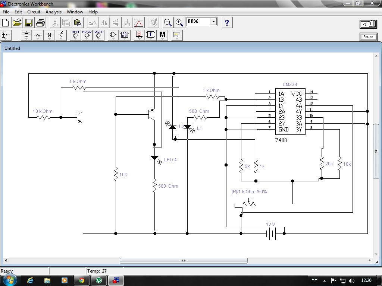
Task: Open Google Chrome from taskbar
Action: coord(81,280)
